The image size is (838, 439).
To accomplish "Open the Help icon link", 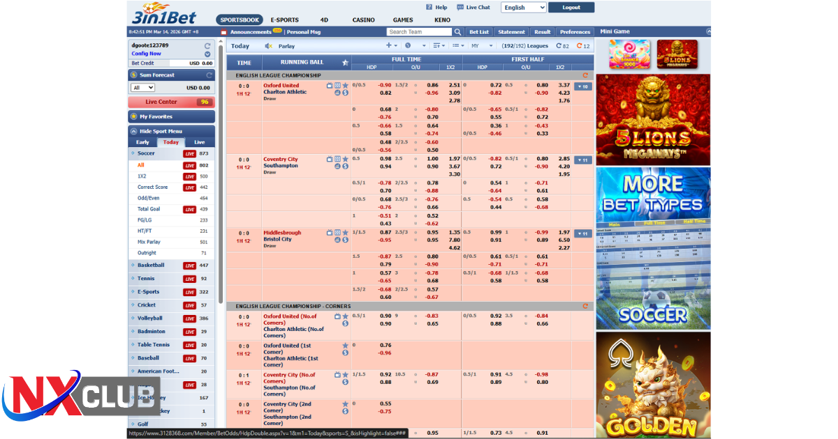I will click(x=429, y=8).
